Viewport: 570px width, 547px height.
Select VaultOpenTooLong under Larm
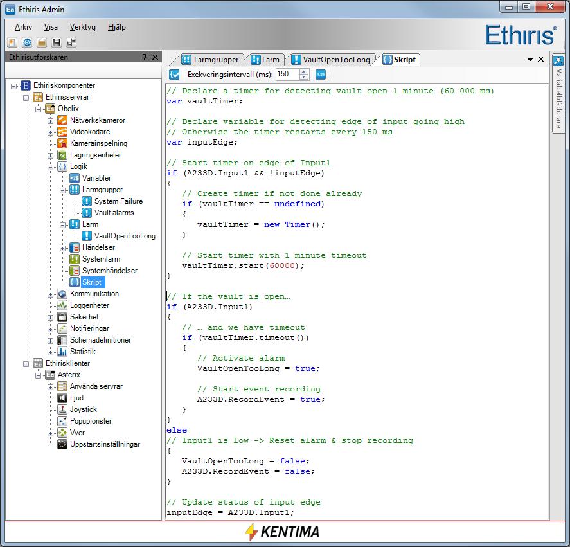click(x=125, y=236)
